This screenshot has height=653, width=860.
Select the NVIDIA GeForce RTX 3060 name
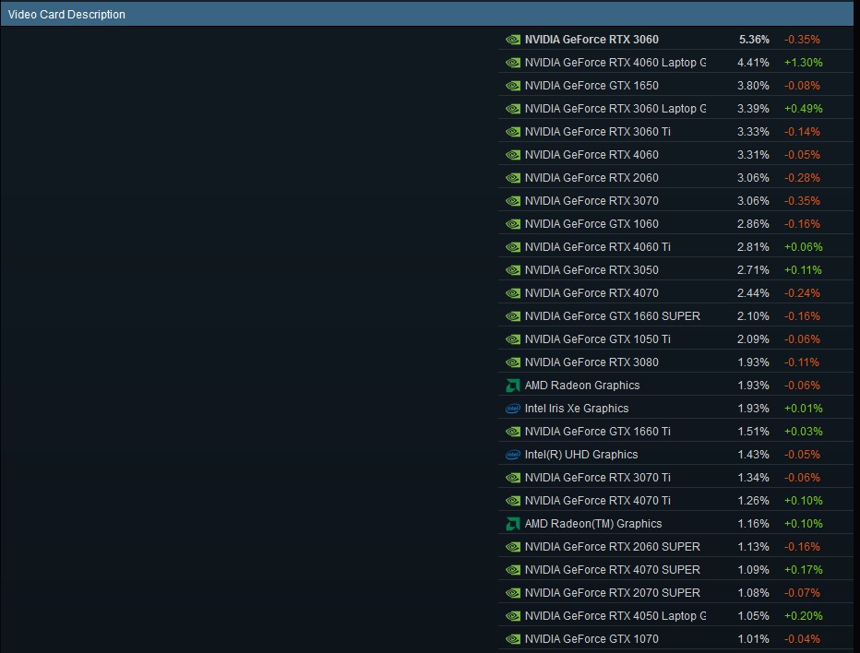click(591, 40)
